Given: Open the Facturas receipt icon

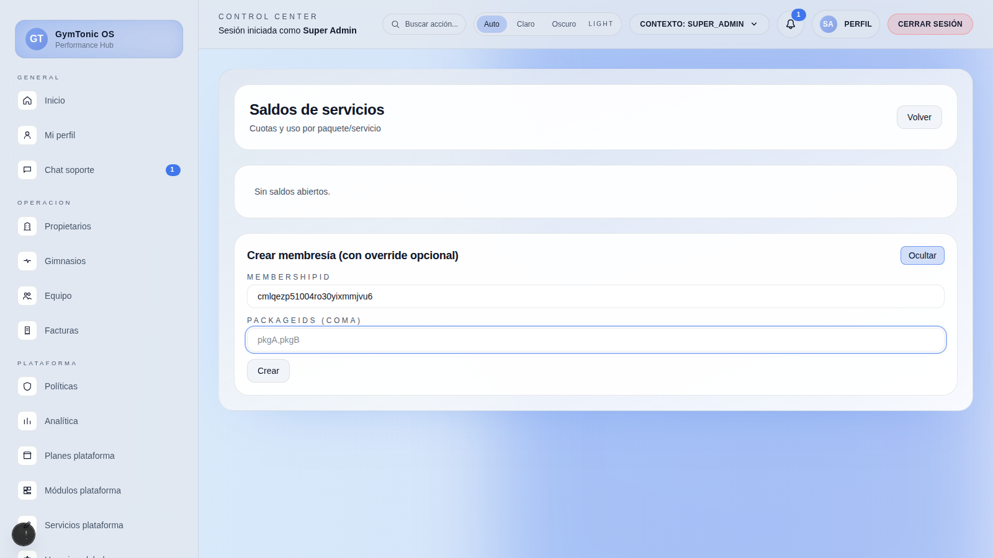Looking at the screenshot, I should point(27,330).
